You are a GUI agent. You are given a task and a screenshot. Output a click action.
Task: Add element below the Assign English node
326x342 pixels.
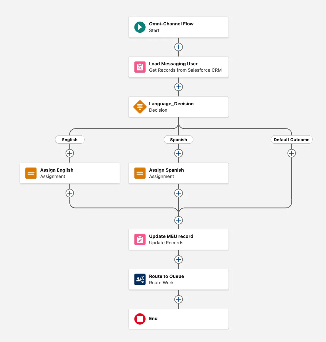pos(70,193)
